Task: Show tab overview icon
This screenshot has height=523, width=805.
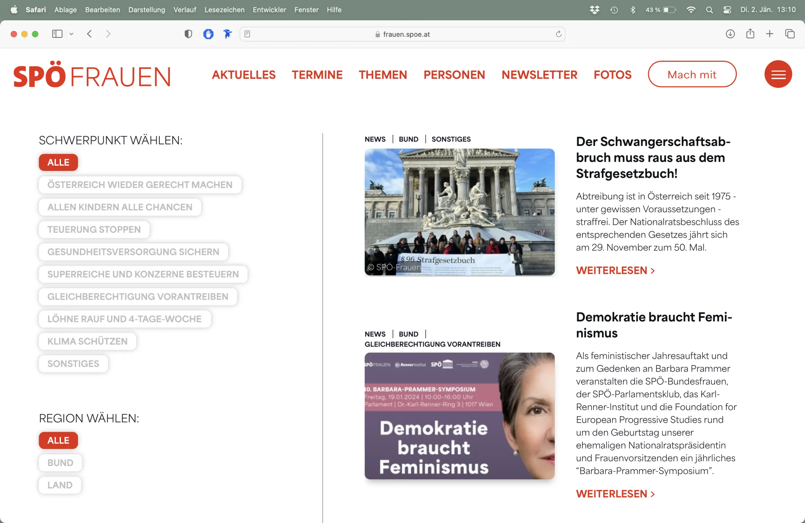Action: [x=790, y=34]
